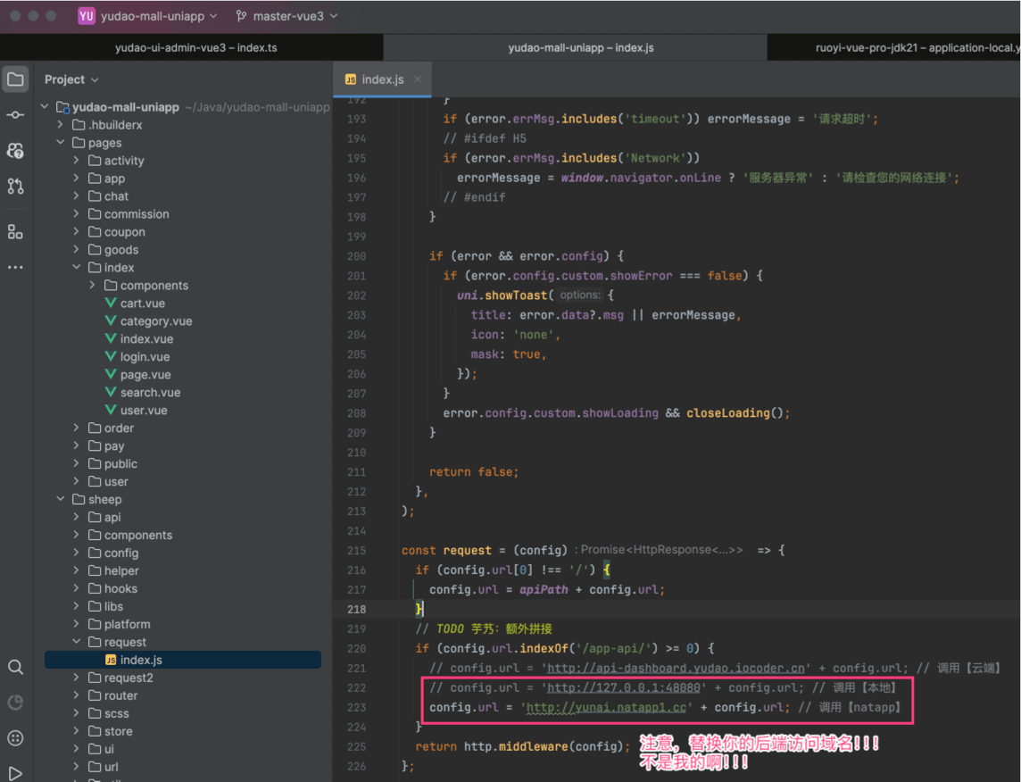This screenshot has height=782, width=1021.
Task: Select cart.vue file in project tree
Action: (x=142, y=304)
